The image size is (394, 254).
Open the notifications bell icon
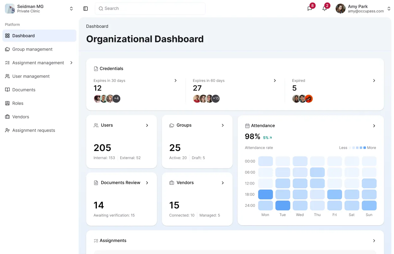point(324,9)
